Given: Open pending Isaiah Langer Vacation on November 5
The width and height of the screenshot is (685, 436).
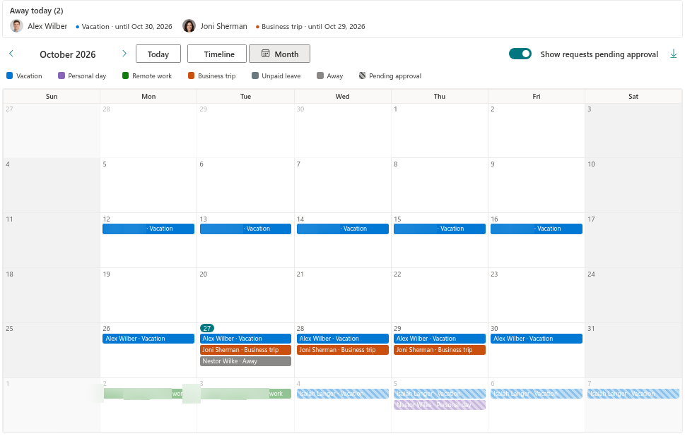Looking at the screenshot, I should coord(440,394).
